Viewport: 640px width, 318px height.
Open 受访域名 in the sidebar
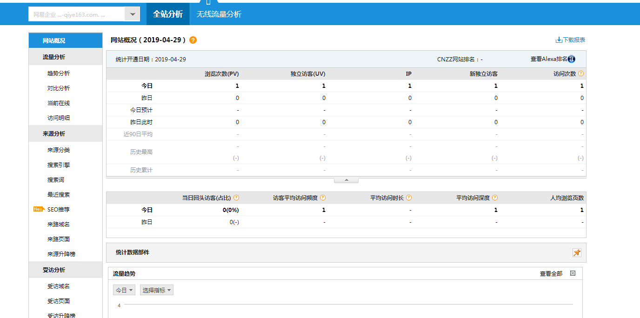click(x=59, y=286)
